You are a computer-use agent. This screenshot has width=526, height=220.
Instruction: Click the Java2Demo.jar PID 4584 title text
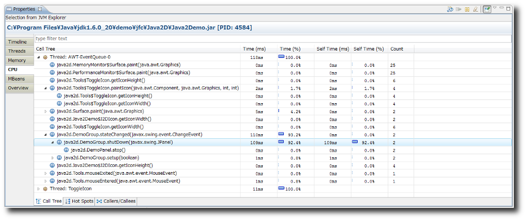[x=129, y=27]
